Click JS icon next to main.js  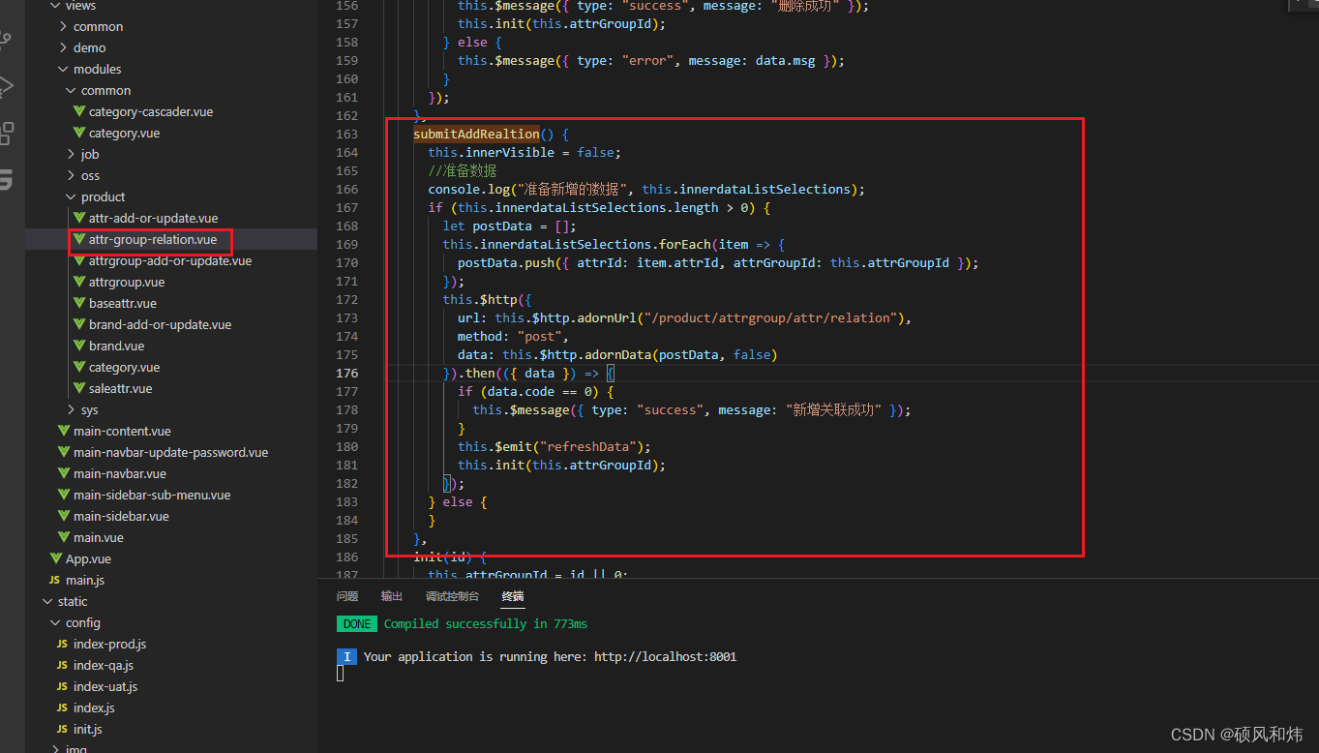(55, 581)
